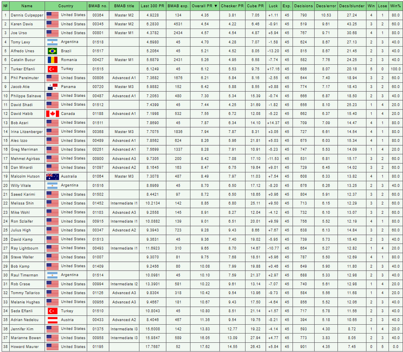This screenshot has width=403, height=352.
Task: Click the US flag in Steve Waller's row
Action: [52, 257]
